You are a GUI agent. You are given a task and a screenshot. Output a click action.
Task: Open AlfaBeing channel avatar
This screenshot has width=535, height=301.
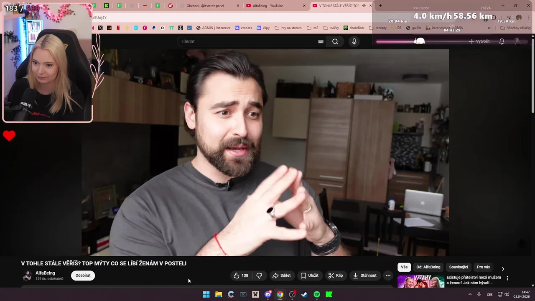pos(27,275)
